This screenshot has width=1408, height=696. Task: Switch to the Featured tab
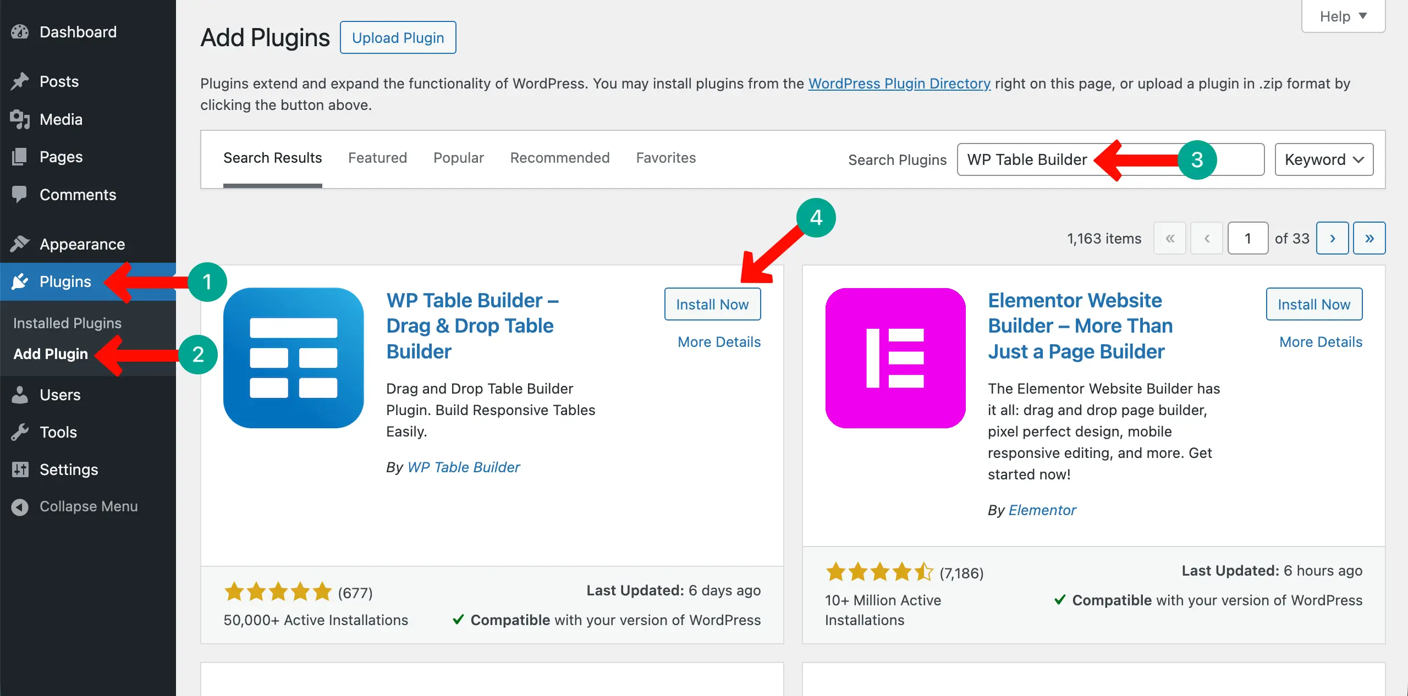pyautogui.click(x=377, y=158)
